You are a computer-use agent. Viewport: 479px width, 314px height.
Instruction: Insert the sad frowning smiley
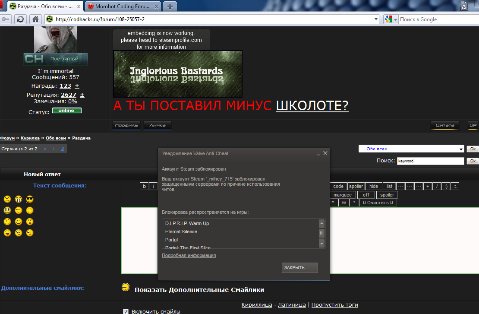tap(7, 222)
